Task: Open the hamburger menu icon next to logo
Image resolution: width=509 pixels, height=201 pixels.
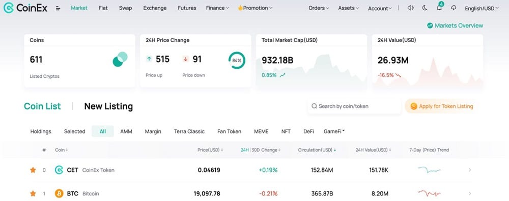Action: (58, 8)
